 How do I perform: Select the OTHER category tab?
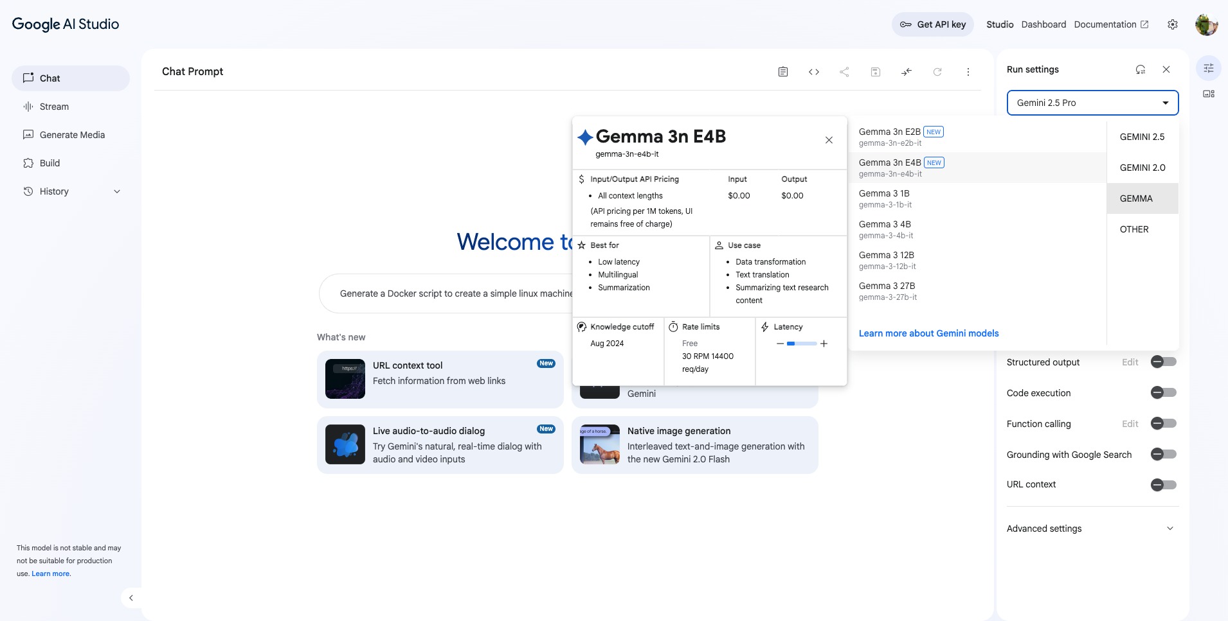[1142, 229]
